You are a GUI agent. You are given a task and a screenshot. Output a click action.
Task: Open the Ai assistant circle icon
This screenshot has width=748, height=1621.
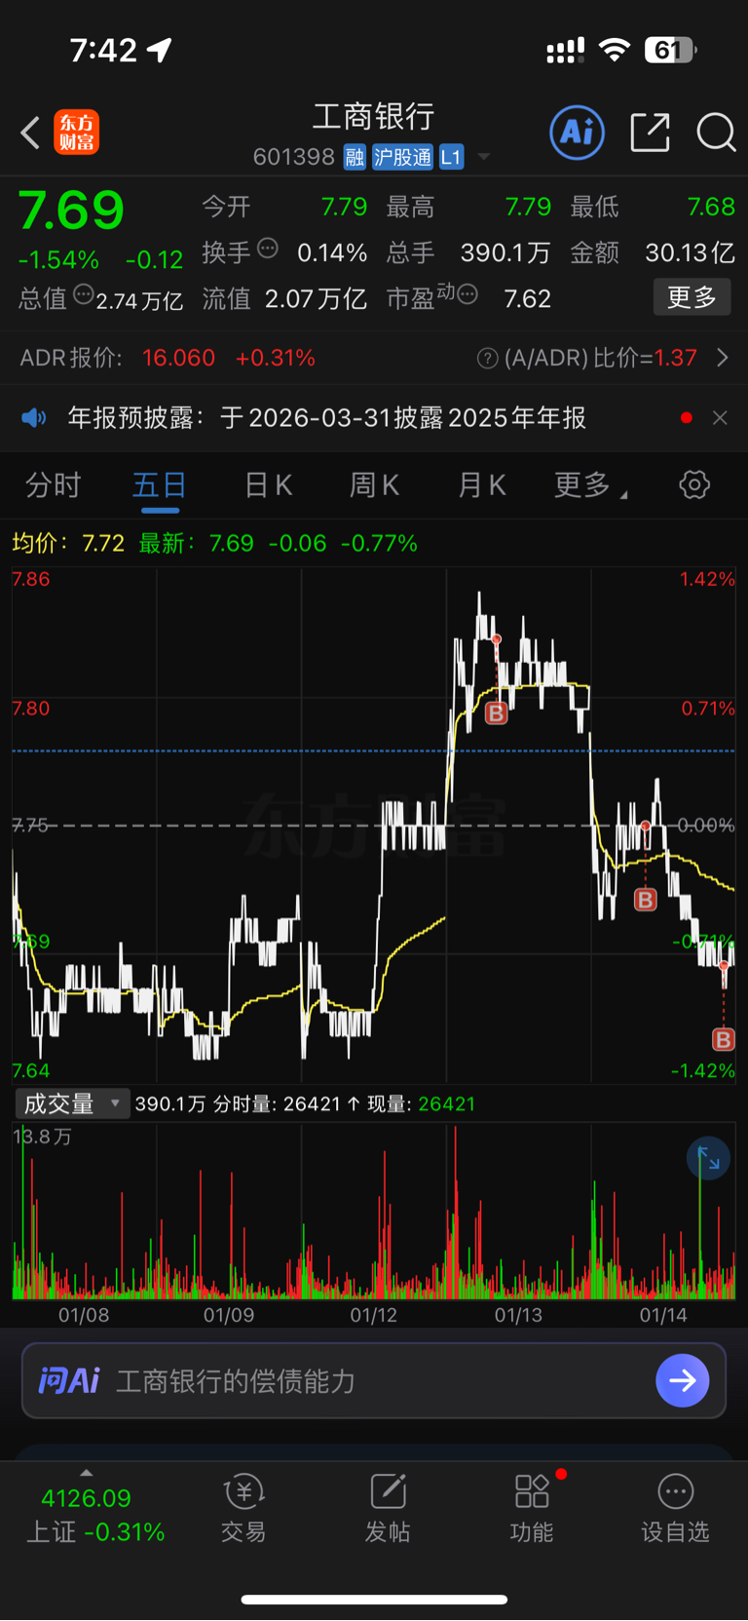(x=578, y=133)
